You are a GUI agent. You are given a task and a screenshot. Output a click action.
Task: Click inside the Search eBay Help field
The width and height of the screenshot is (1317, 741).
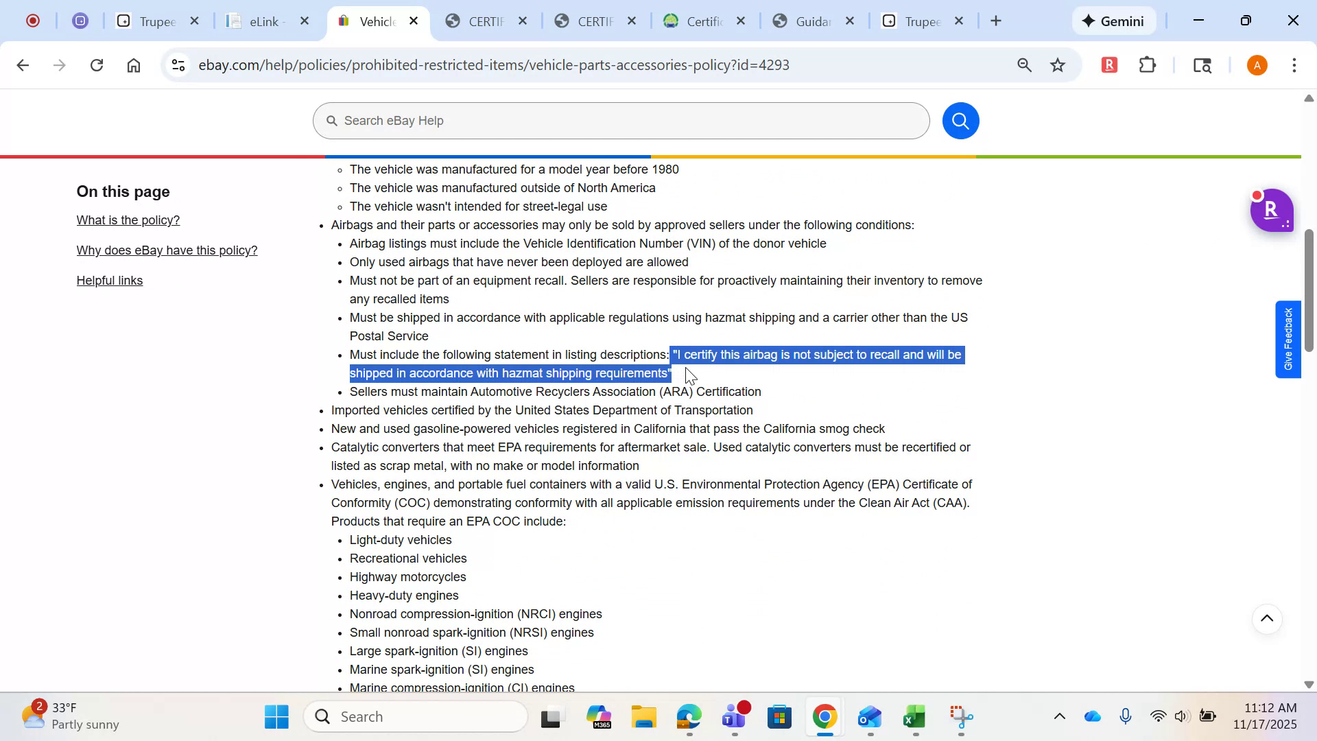(x=617, y=120)
